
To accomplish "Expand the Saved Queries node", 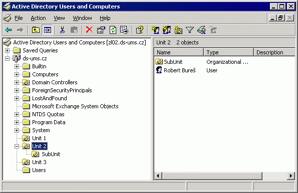I will click(x=7, y=50).
